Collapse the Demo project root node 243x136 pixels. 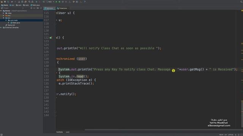pos(1,11)
